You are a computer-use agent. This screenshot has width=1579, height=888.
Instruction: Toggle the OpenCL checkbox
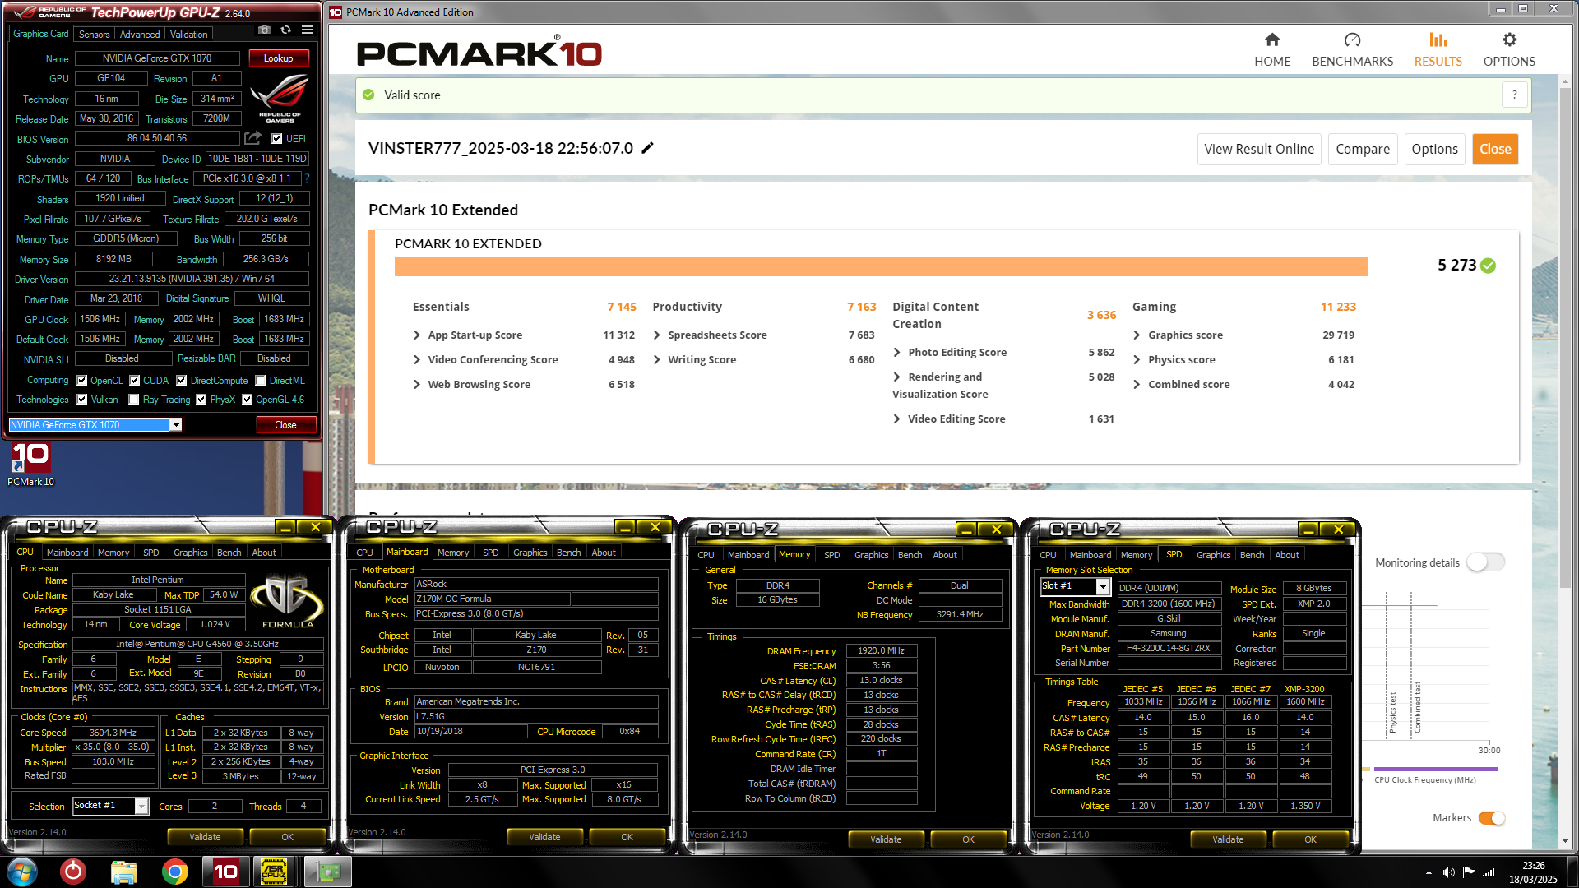[81, 381]
